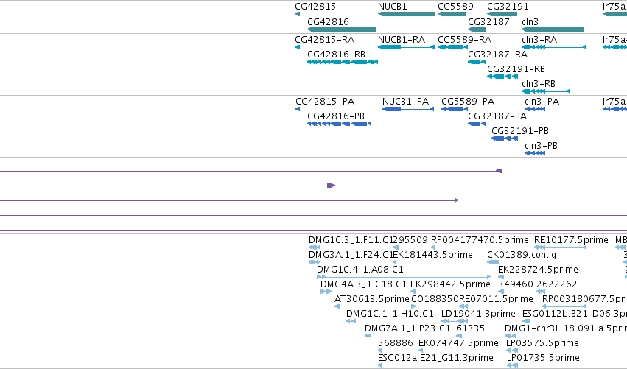Click the NUCB1 gene label
627x369 pixels.
pos(392,7)
